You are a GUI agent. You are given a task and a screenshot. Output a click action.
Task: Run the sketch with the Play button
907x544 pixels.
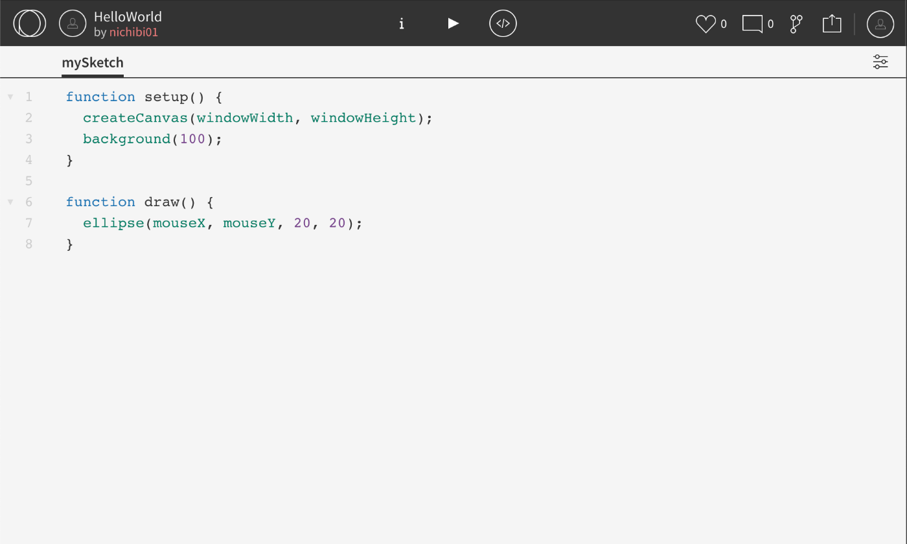click(453, 23)
